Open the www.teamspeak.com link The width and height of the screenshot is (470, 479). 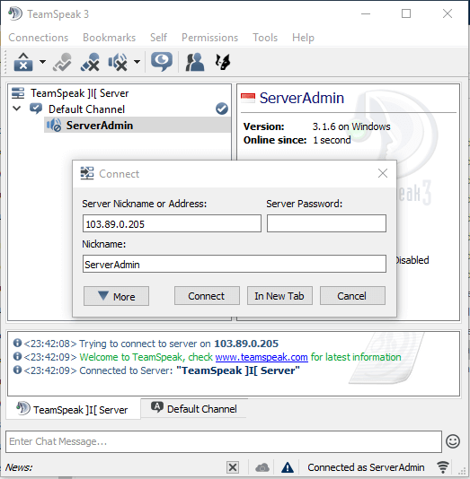(x=262, y=357)
